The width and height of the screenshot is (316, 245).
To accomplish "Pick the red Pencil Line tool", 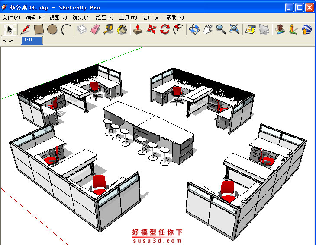I will pyautogui.click(x=26, y=29).
